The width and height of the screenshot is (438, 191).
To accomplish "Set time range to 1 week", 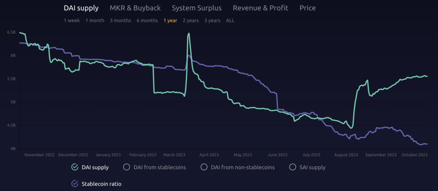I will (x=72, y=20).
